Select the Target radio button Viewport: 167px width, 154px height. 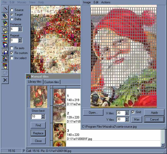(12, 15)
